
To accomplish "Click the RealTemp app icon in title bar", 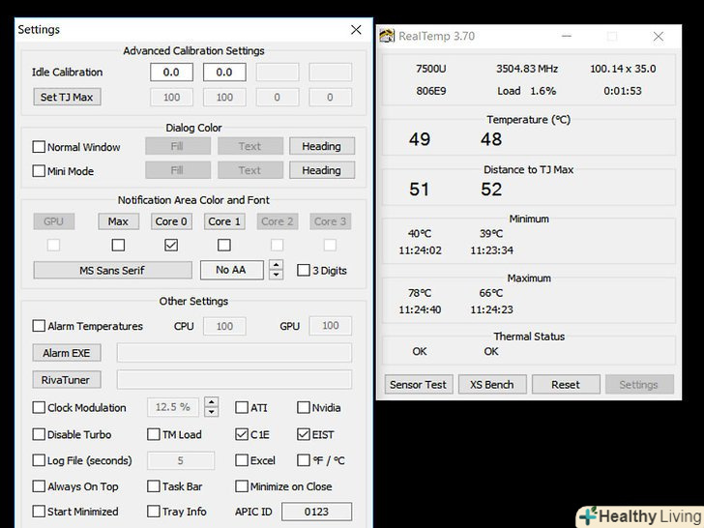I will coord(387,36).
